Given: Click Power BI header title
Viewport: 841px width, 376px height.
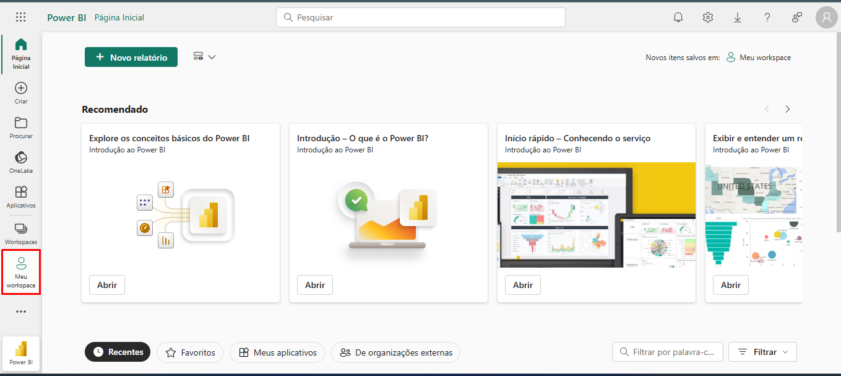Looking at the screenshot, I should coord(67,17).
